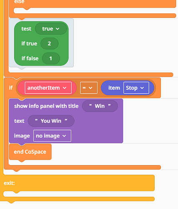Click the if true label
The height and width of the screenshot is (209, 178).
(x=29, y=43)
